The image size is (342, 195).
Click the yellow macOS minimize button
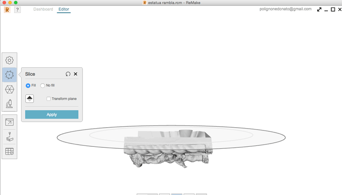coord(10,3)
